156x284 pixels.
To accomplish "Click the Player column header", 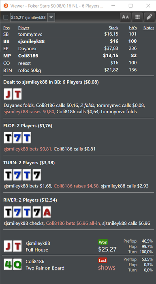I will point(24,28).
